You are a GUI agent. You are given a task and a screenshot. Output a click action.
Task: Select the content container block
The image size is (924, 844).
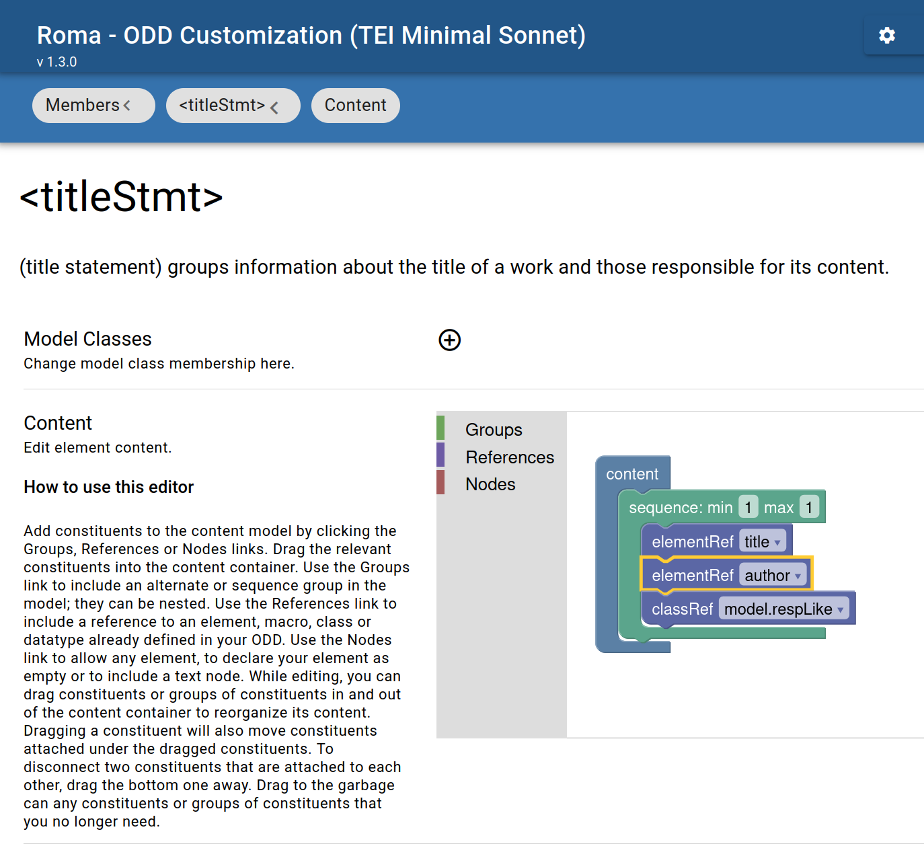coord(631,473)
